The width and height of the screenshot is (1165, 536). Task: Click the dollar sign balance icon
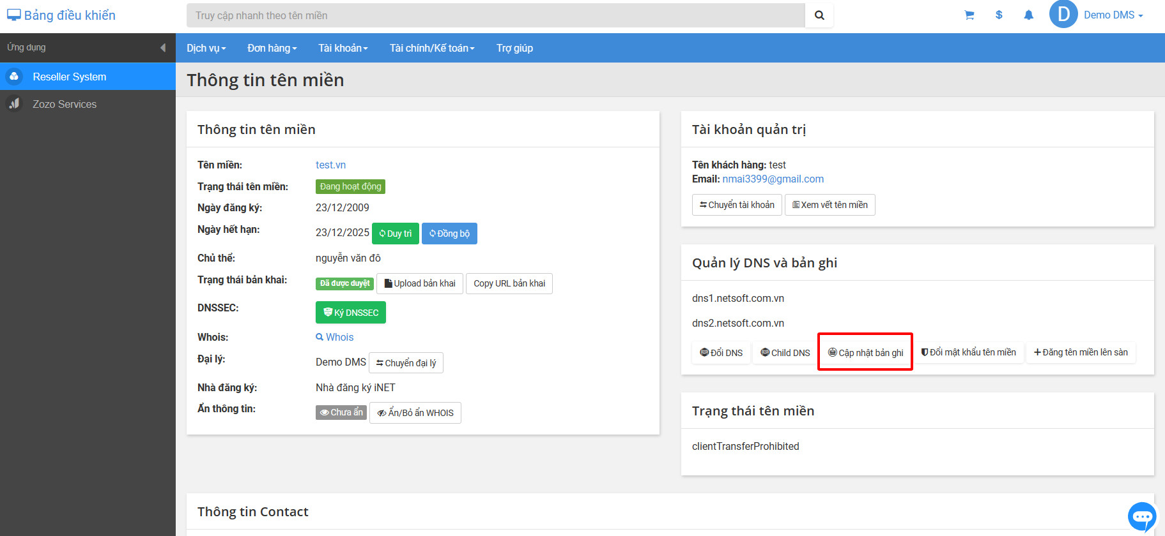click(999, 15)
